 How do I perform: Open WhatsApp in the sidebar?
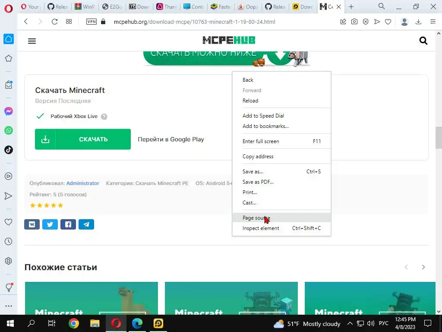[9, 131]
